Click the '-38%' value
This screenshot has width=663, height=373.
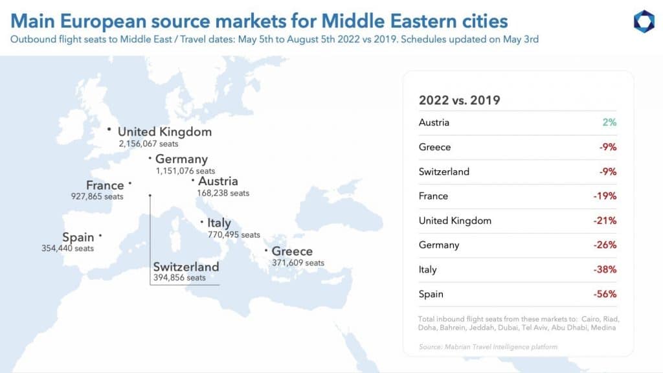605,269
